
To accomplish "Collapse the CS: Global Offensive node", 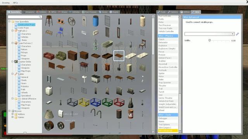I will coord(12,99).
